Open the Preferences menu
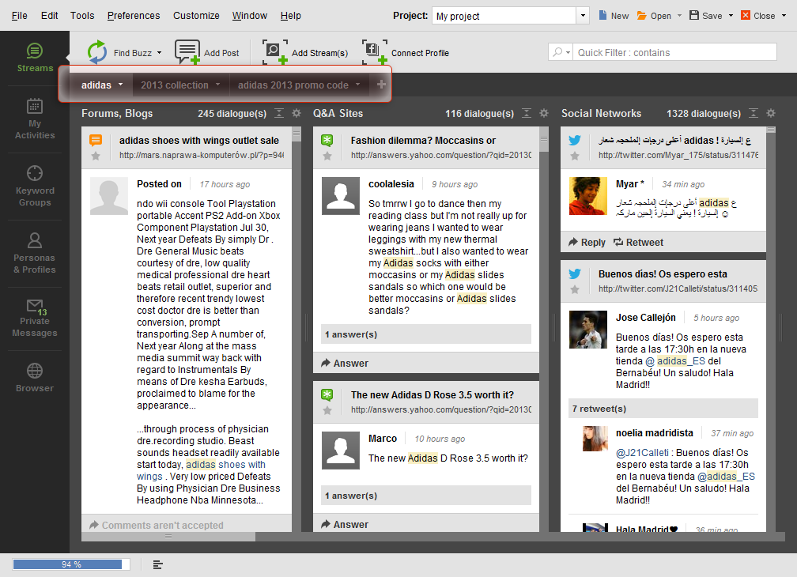The height and width of the screenshot is (577, 797). coord(134,16)
